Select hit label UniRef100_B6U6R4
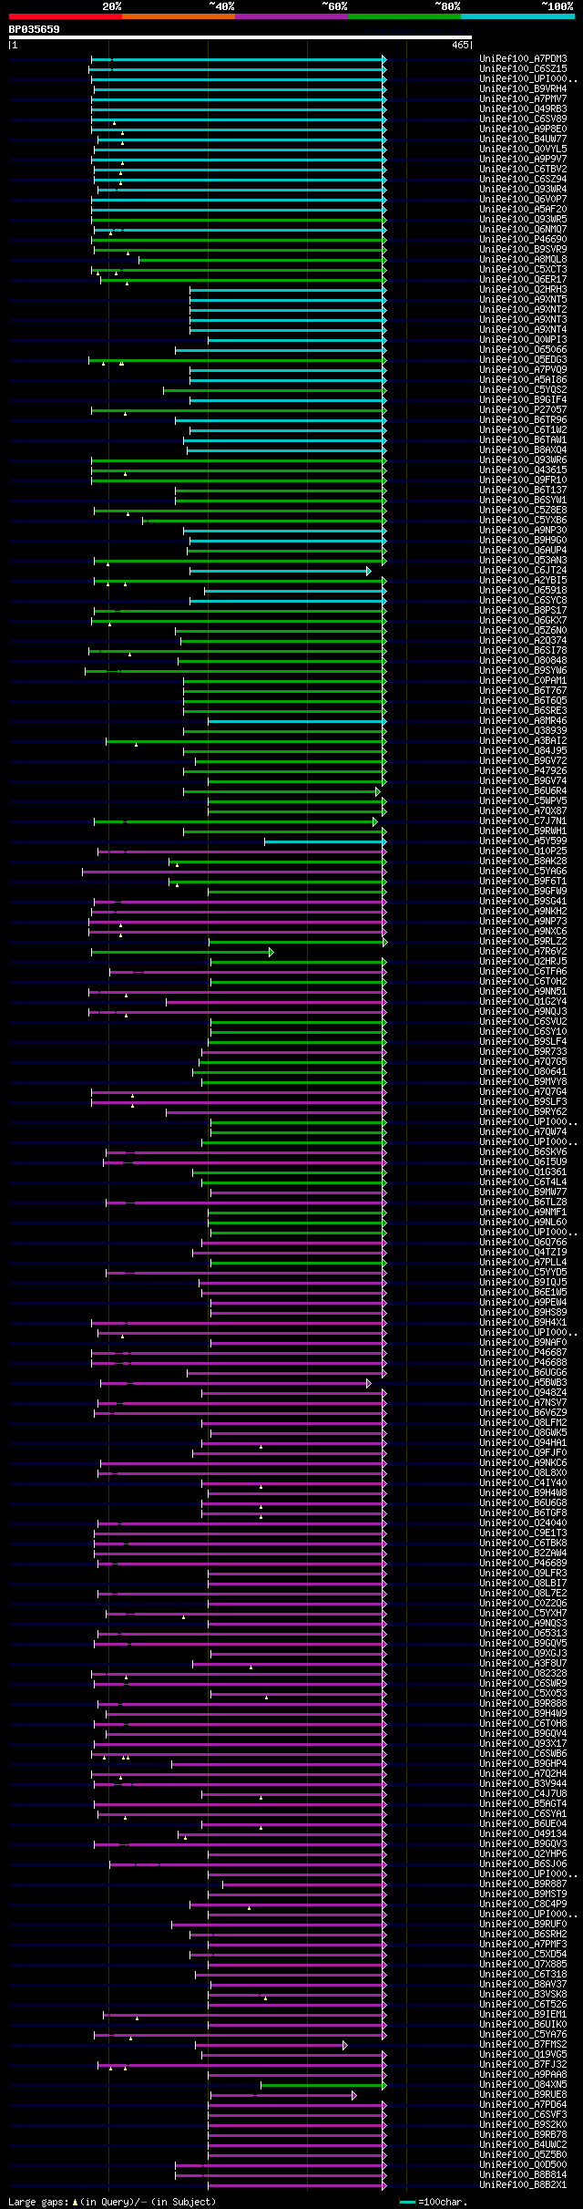The image size is (583, 2209). (523, 791)
